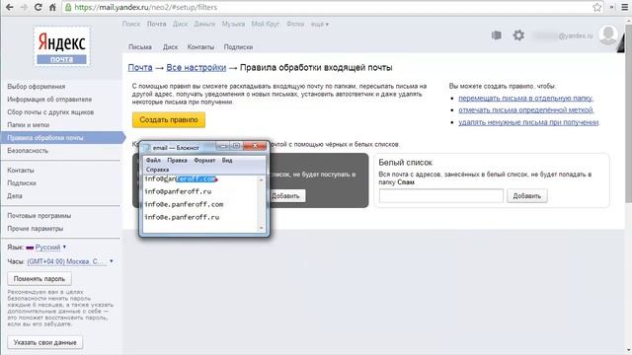The width and height of the screenshot is (632, 355).
Task: Click the Yandex Mail logo
Action: 61,46
